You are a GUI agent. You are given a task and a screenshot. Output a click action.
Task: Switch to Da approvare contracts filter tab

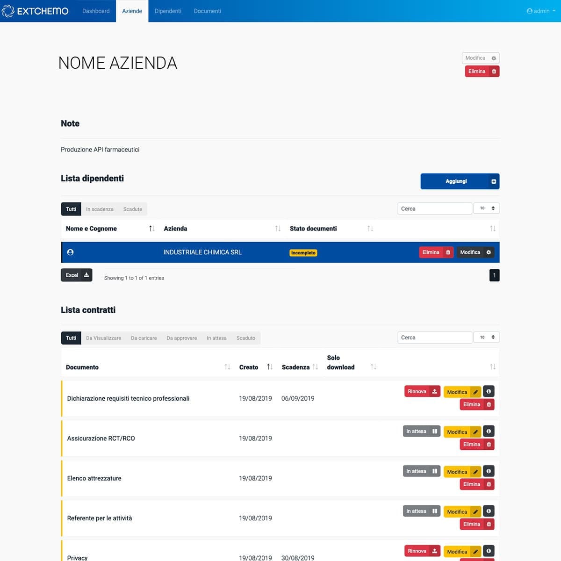tap(181, 338)
